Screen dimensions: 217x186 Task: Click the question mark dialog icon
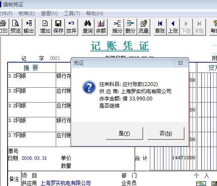click(x=89, y=87)
